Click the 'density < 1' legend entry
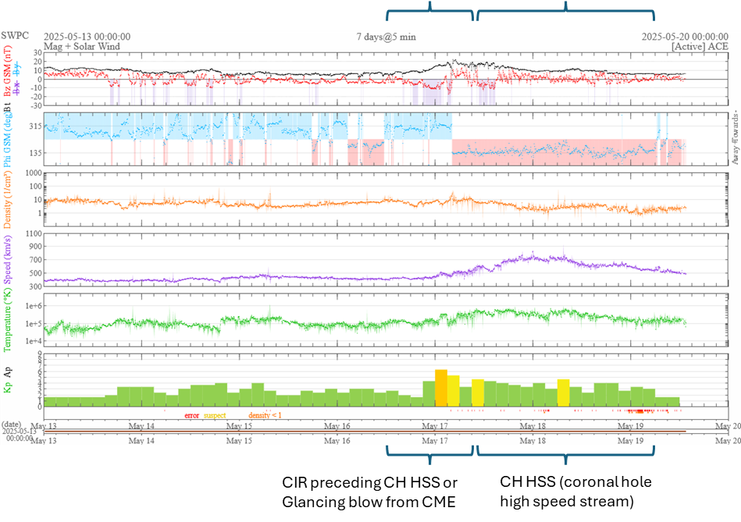741x522 pixels. coord(265,415)
